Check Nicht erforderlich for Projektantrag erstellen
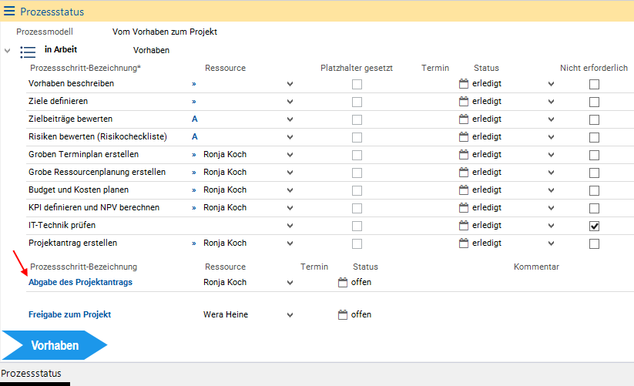Screen dimensions: 634x386 pos(594,243)
